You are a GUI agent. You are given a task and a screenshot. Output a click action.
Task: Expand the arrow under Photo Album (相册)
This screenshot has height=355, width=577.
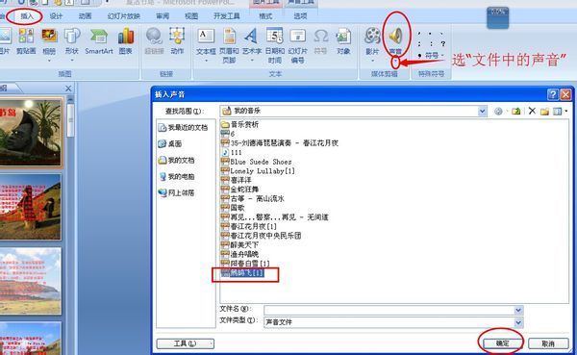49,60
